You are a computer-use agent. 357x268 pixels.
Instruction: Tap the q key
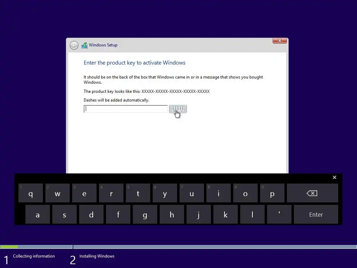point(31,193)
